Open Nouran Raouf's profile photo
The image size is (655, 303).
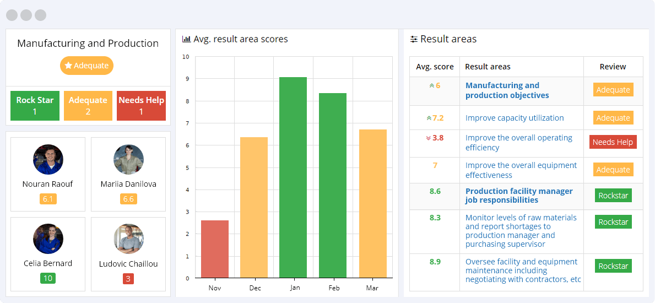[x=48, y=160]
